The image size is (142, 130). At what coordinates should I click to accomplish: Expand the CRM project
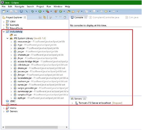pos(4,22)
